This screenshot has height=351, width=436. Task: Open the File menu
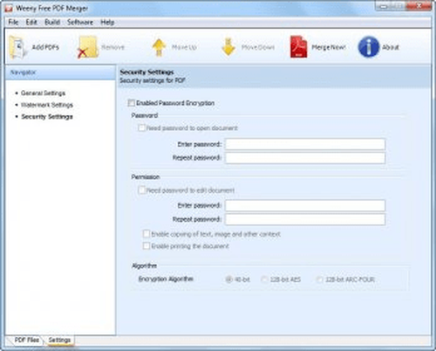pos(13,22)
